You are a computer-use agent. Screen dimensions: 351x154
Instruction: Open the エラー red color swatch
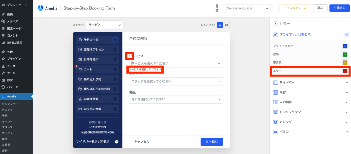[x=345, y=71]
